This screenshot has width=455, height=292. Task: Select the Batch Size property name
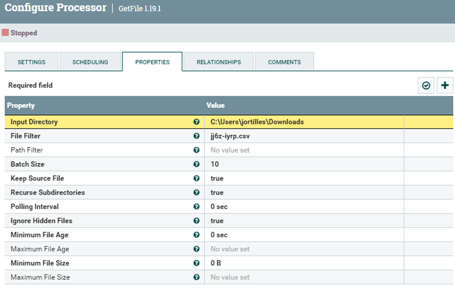pyautogui.click(x=28, y=164)
